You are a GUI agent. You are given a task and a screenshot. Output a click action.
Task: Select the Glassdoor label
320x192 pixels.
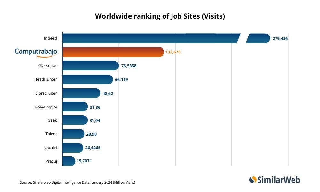pyautogui.click(x=48, y=66)
